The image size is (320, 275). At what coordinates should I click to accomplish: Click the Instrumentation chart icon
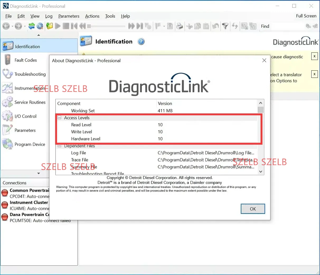pos(7,88)
